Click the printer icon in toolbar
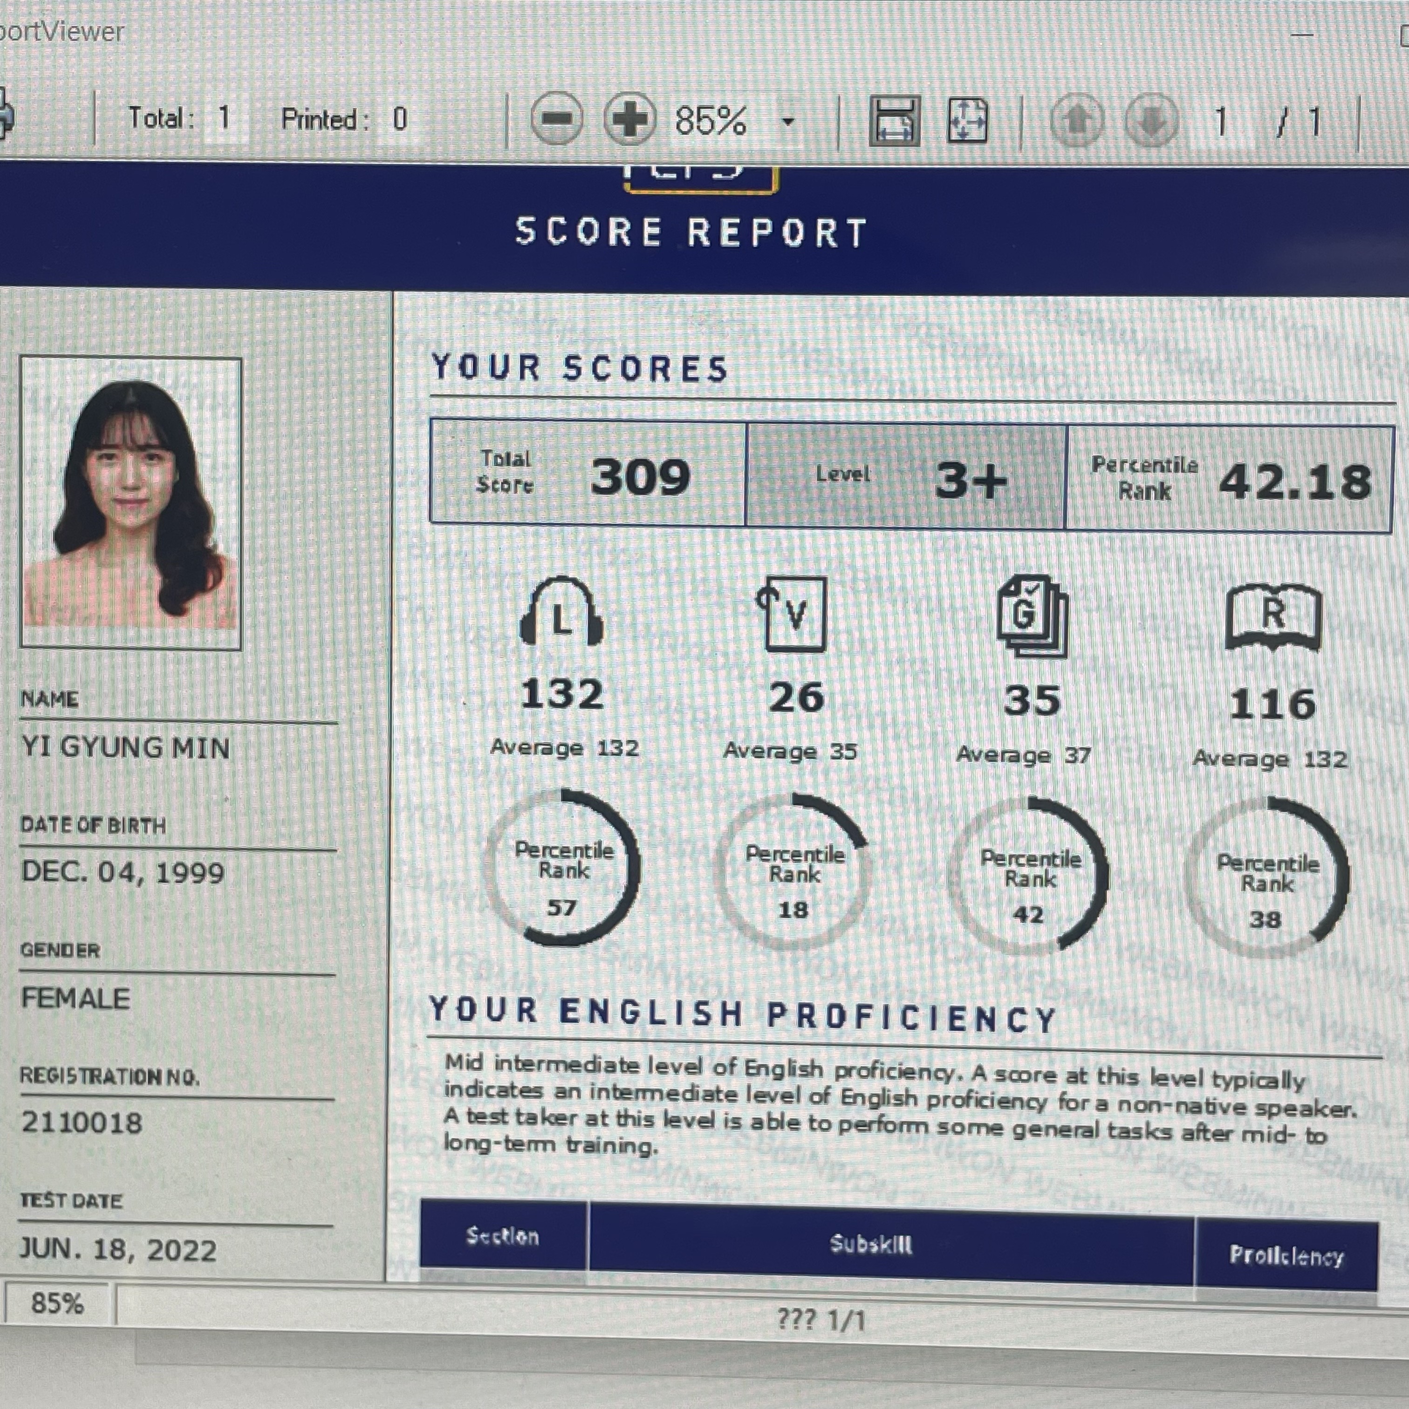The width and height of the screenshot is (1409, 1409). pos(6,115)
